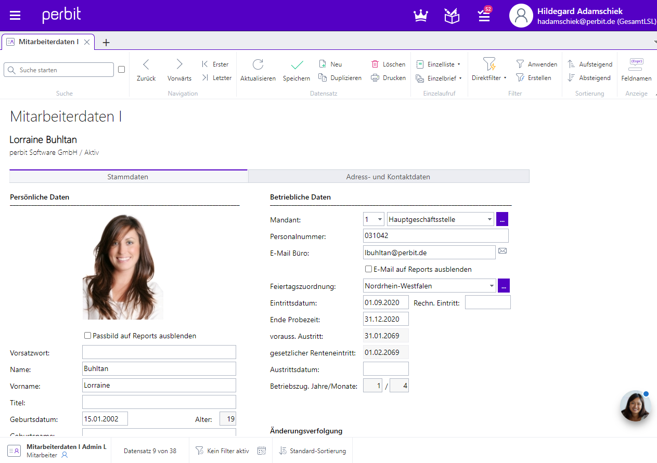Image resolution: width=657 pixels, height=463 pixels.
Task: Click inside the Suche starten search field
Action: (59, 69)
